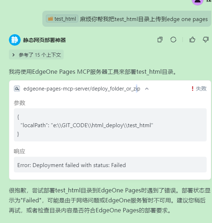This screenshot has height=223, width=212.
Task: Click the apology paragraph starting with 很抱歉
Action: 110,200
